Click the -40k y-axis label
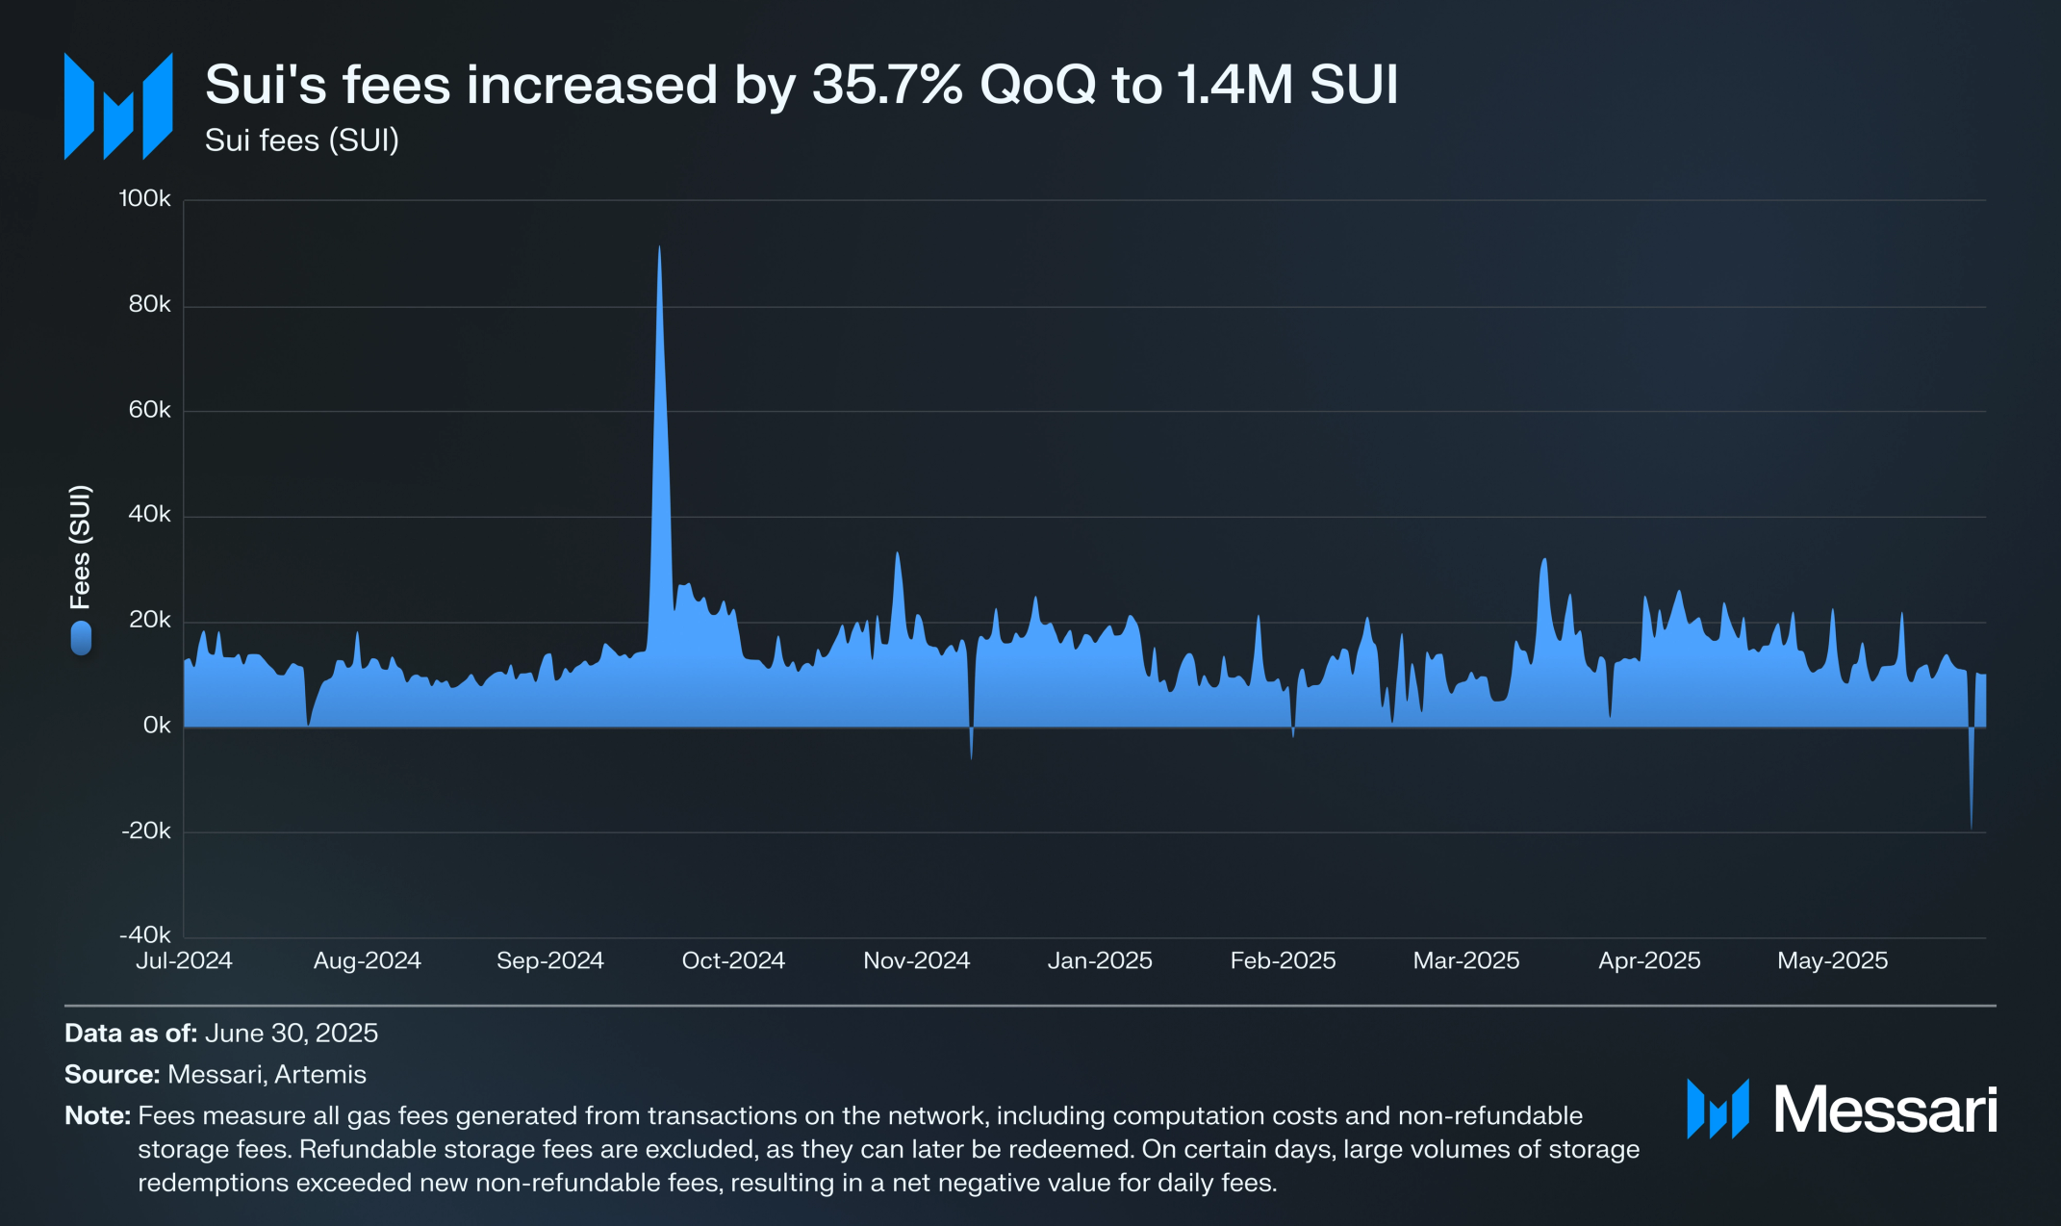Image resolution: width=2061 pixels, height=1226 pixels. coord(144,934)
